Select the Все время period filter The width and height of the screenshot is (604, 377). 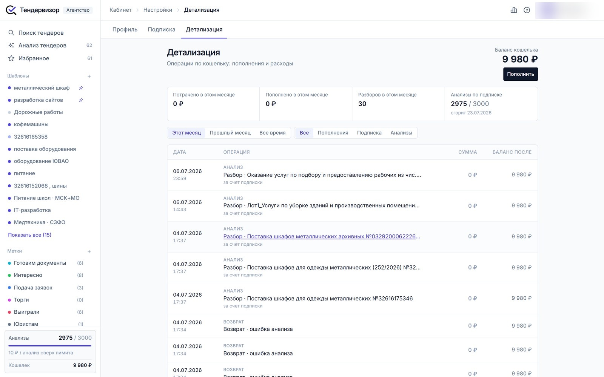tap(272, 133)
